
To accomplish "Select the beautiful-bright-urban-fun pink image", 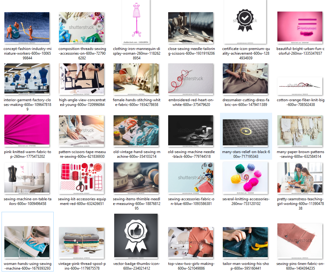I will tap(300, 27).
